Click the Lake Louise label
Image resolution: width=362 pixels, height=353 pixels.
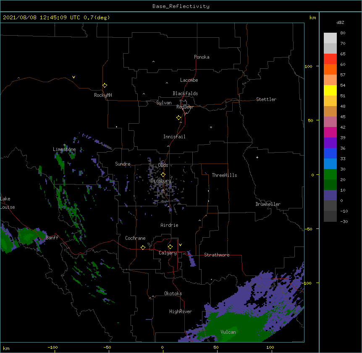click(x=7, y=203)
